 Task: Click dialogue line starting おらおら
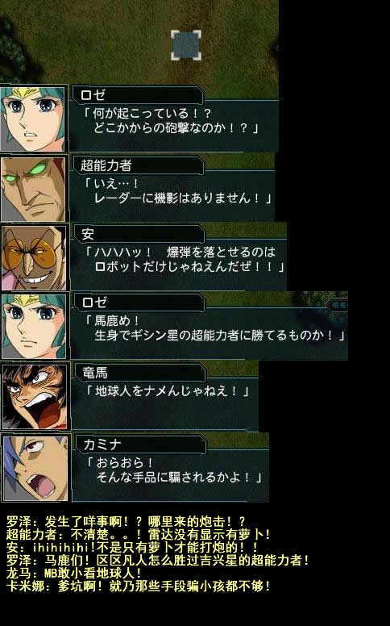coord(120,463)
